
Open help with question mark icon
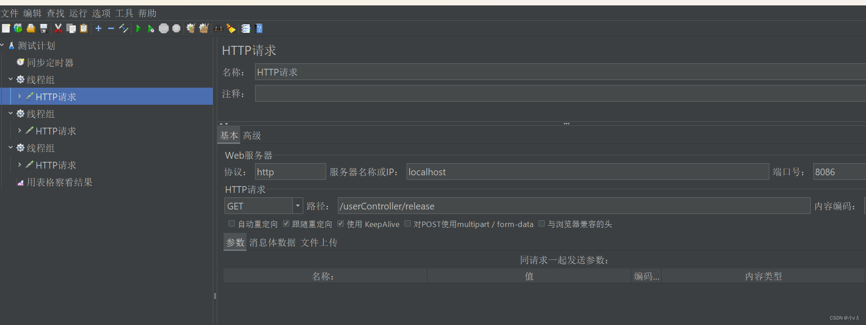click(259, 28)
